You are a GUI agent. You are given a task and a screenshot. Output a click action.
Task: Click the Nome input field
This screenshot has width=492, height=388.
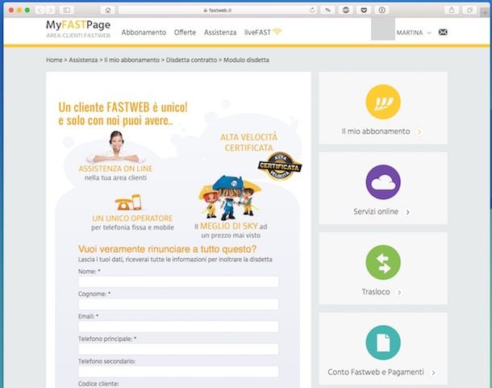[x=178, y=282]
